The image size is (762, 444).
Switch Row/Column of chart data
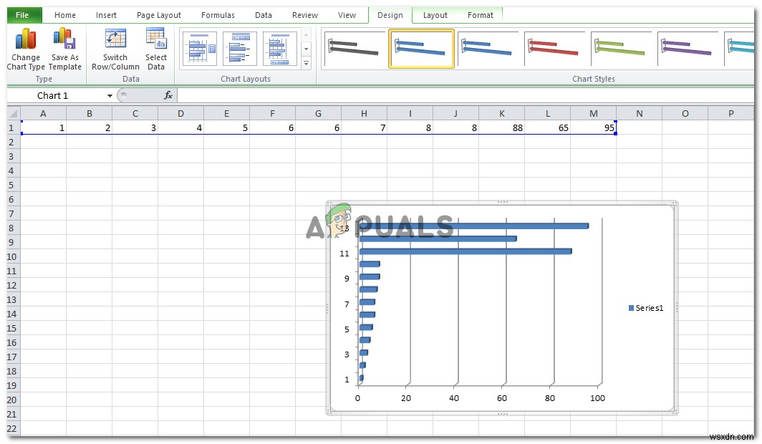[x=115, y=49]
